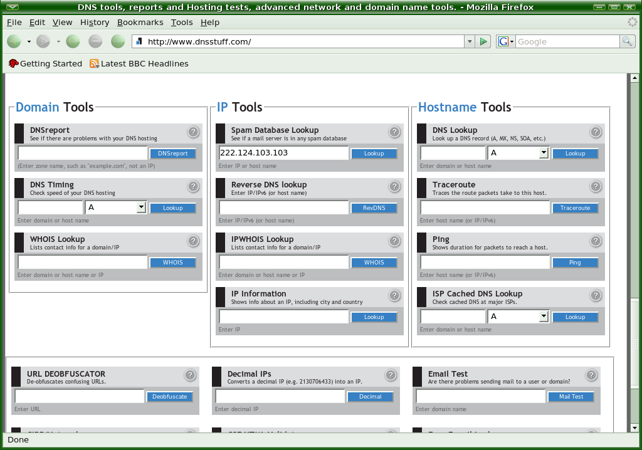Open the History menu

[95, 22]
